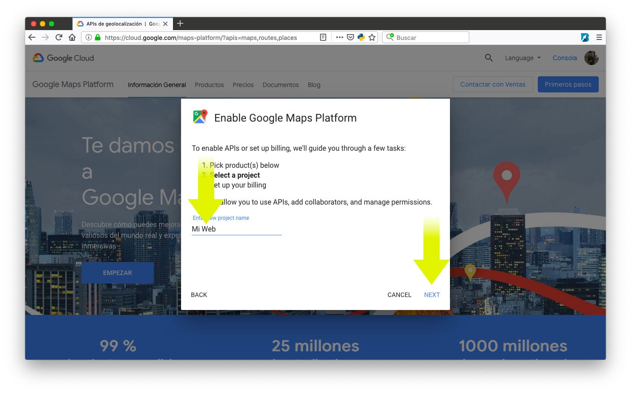
Task: Click the Consola link
Action: pyautogui.click(x=565, y=58)
